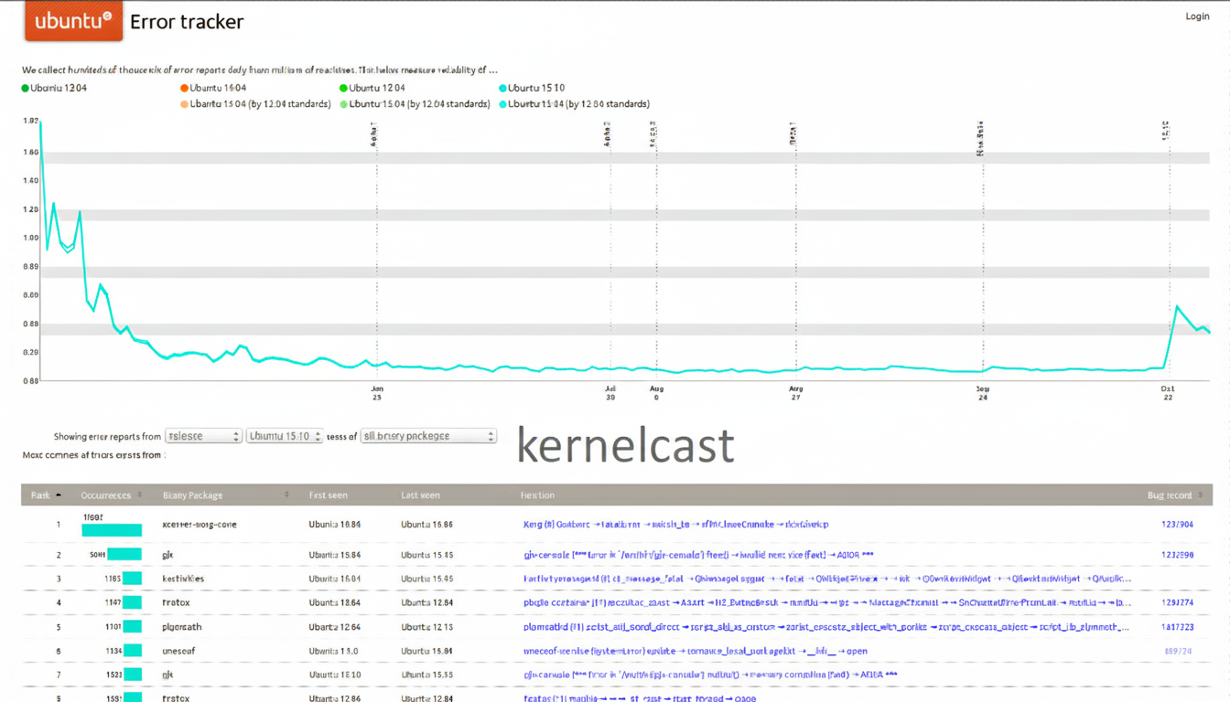
Task: Click the Error tracker page title
Action: (x=187, y=22)
